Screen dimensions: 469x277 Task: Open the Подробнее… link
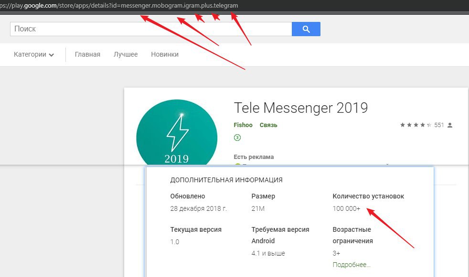click(x=352, y=265)
